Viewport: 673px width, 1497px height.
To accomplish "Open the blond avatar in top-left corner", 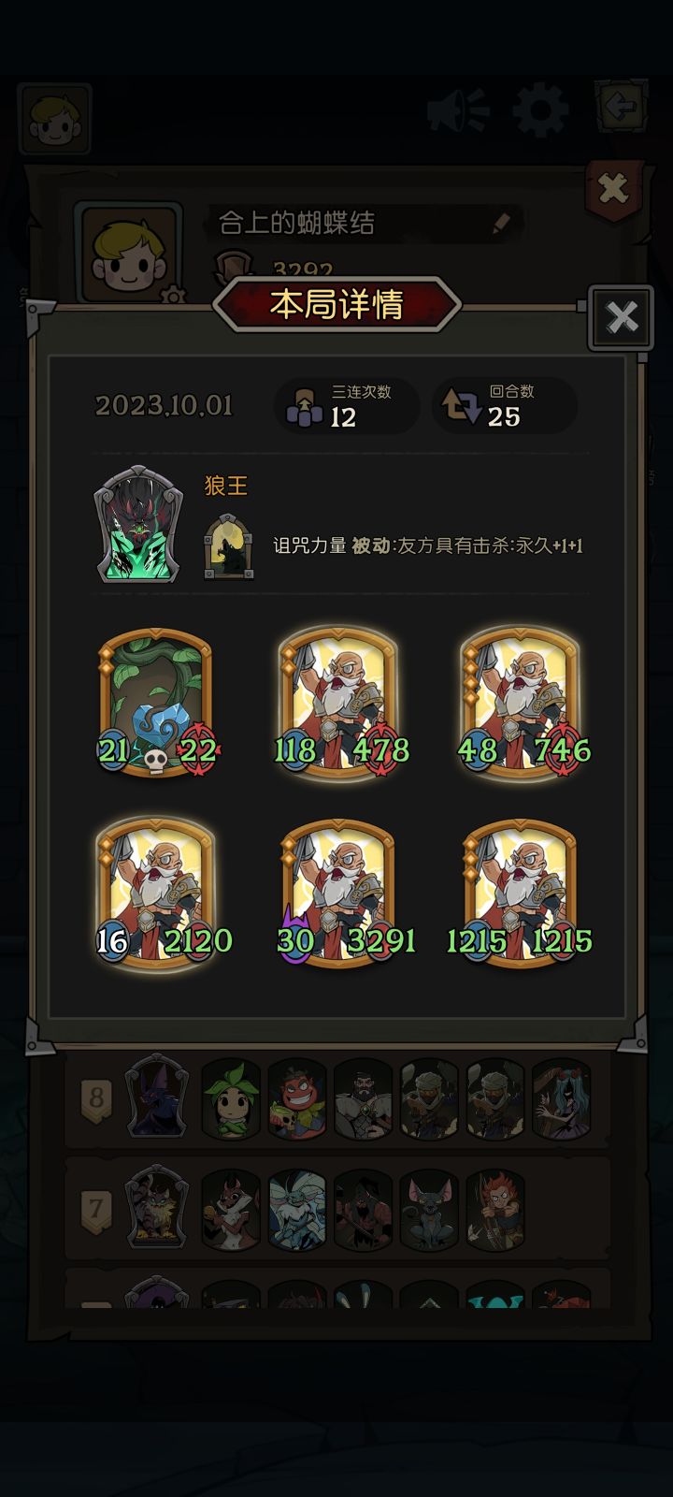I will tap(54, 119).
